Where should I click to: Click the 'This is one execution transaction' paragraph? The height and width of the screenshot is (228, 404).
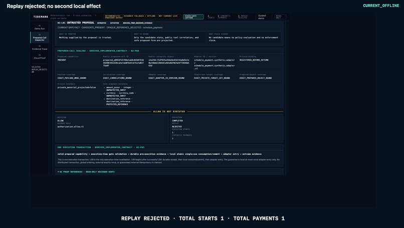(168, 161)
